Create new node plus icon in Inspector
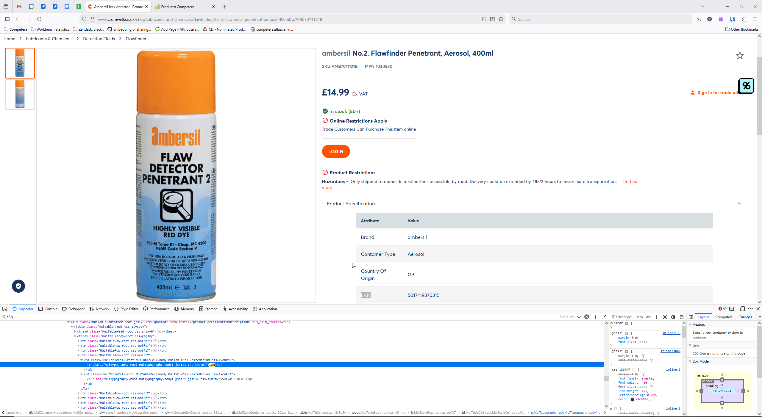This screenshot has width=762, height=417. (x=596, y=317)
